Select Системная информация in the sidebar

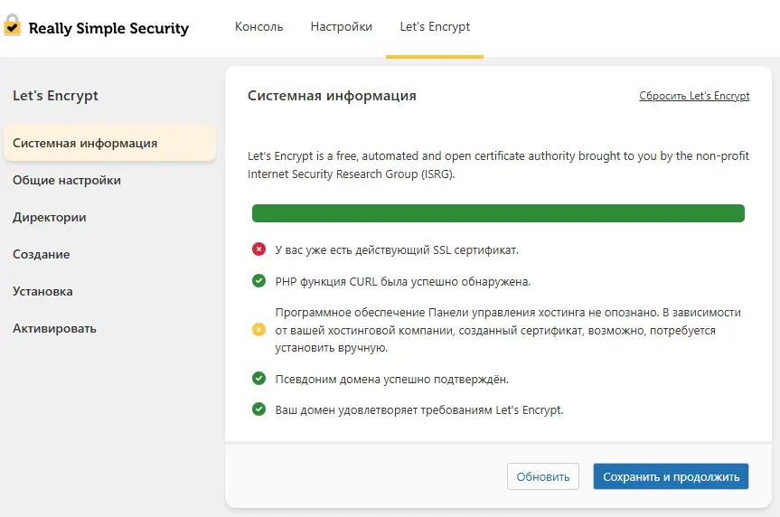[x=85, y=143]
